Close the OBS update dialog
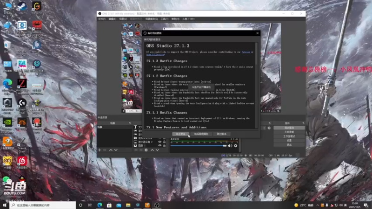The width and height of the screenshot is (372, 209). (258, 33)
